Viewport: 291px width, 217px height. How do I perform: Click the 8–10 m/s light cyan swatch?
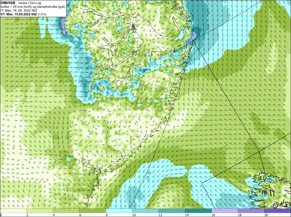[119, 211]
